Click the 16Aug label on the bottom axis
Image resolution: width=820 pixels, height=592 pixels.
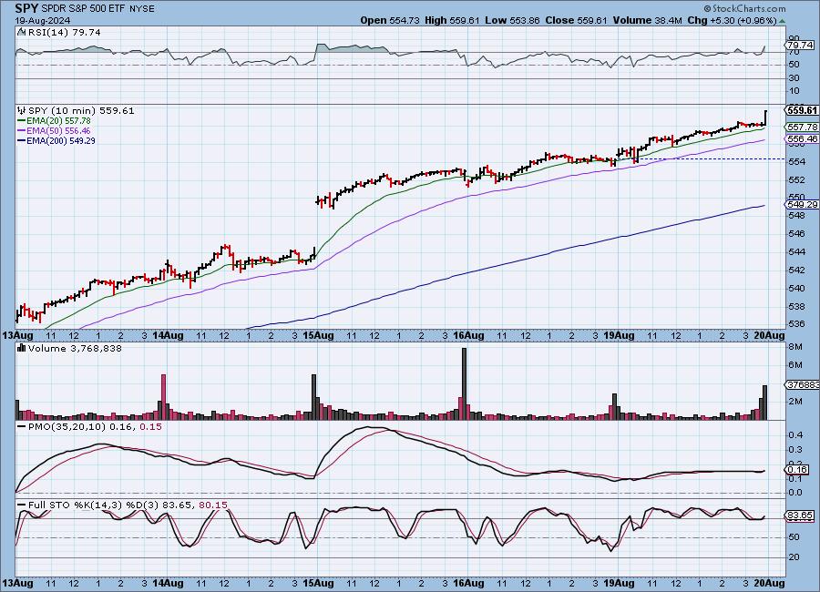click(468, 582)
